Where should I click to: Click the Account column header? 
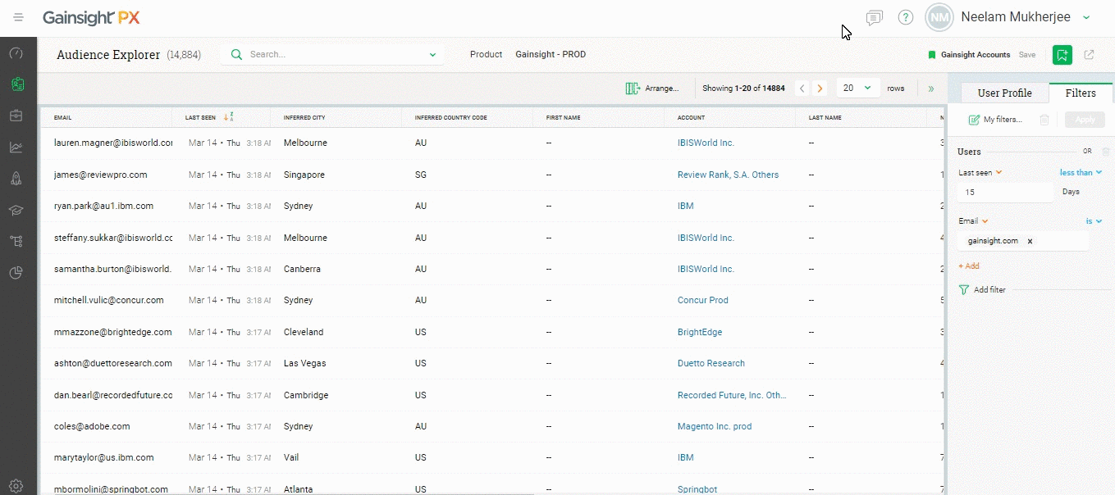click(x=692, y=118)
